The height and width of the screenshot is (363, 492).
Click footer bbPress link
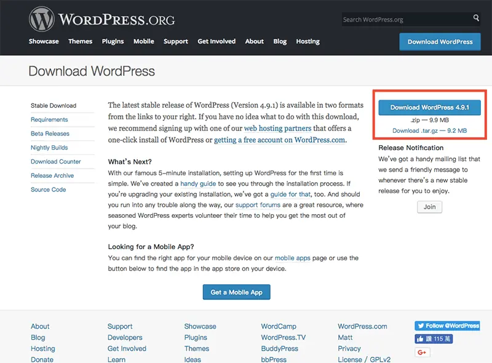pos(274,359)
